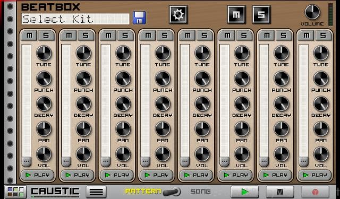Click the Caustic logo
Screen dimensions: 340x199
coord(55,192)
